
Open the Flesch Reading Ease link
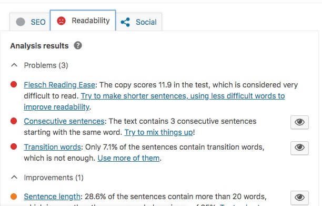coord(59,85)
